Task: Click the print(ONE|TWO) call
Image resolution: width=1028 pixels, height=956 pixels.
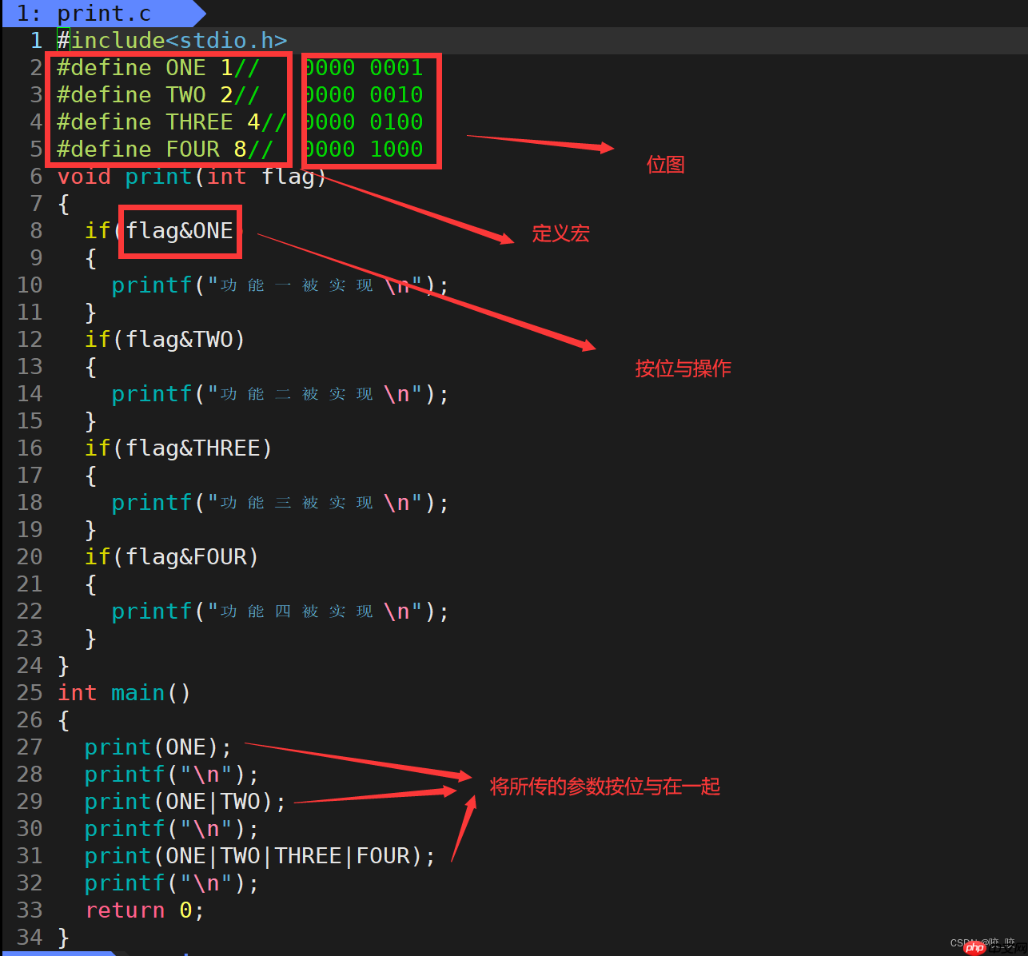Action: [x=185, y=802]
